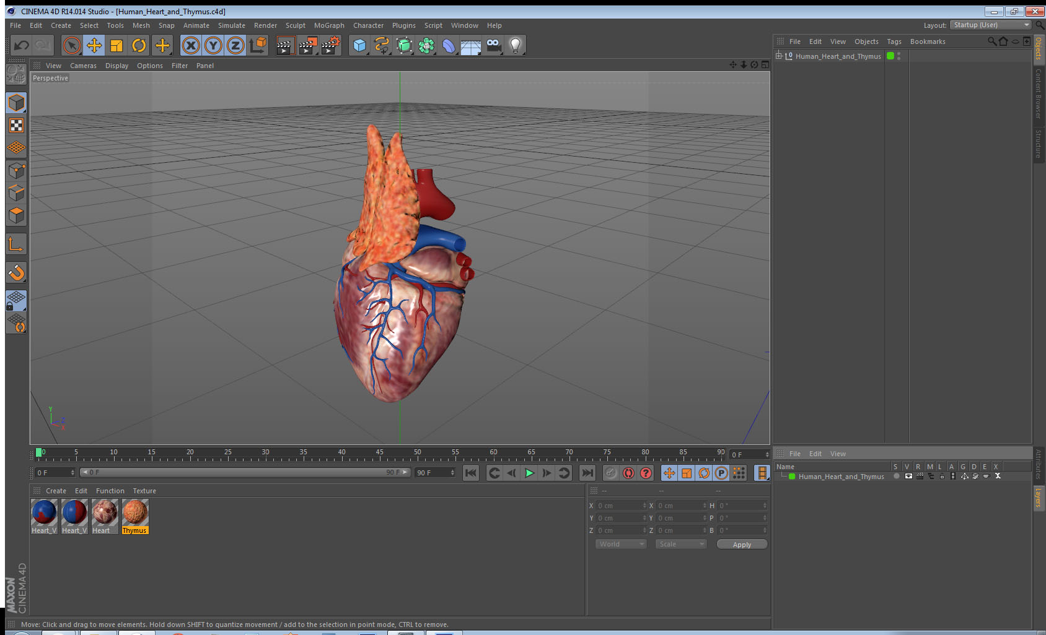
Task: Activate the Rotate tool icon
Action: [x=139, y=45]
